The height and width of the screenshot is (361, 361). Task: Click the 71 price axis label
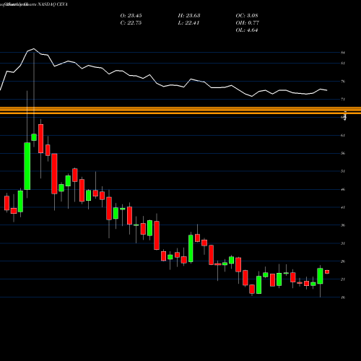343,99
